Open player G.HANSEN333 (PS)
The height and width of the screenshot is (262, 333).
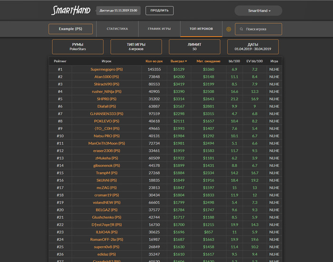(107, 114)
